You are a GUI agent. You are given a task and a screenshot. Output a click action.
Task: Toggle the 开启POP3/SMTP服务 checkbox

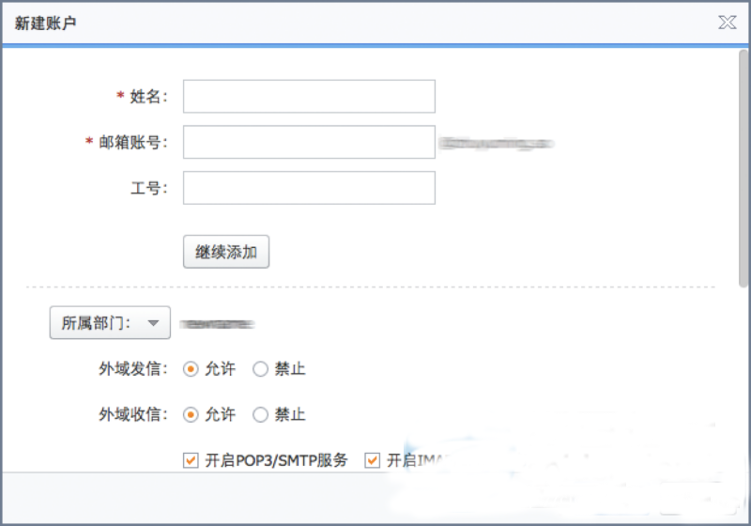[191, 460]
